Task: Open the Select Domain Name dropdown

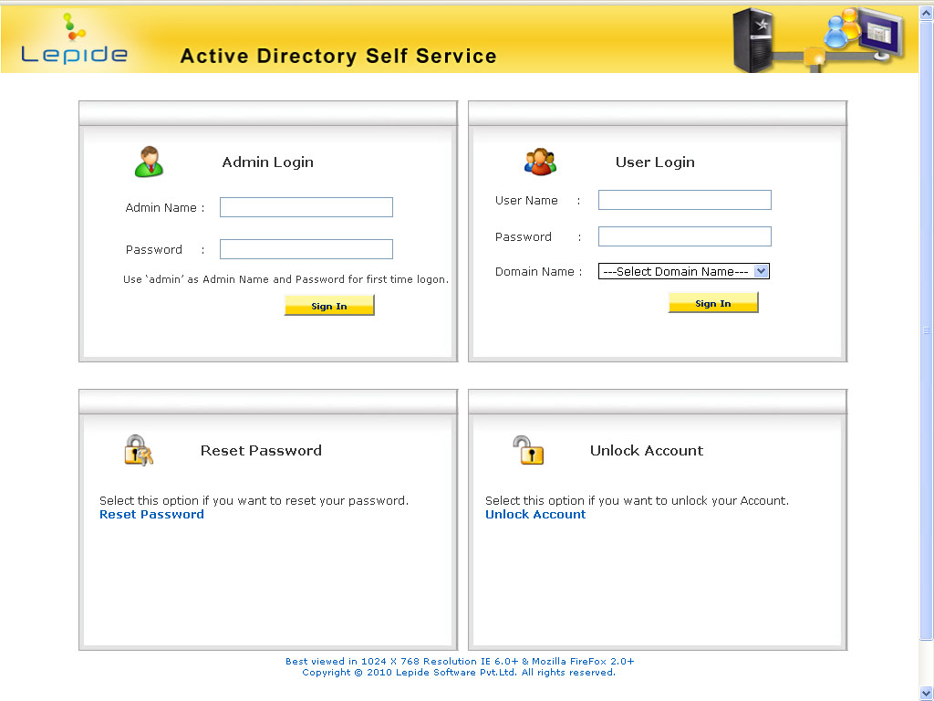Action: coord(684,271)
